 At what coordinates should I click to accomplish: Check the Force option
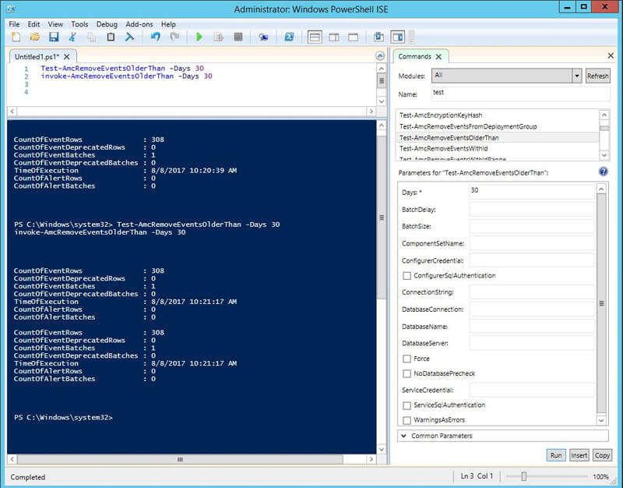tap(407, 359)
